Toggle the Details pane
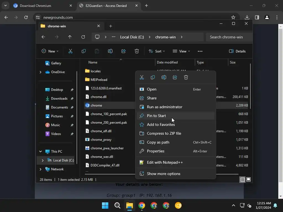The height and width of the screenshot is (212, 283). click(237, 51)
